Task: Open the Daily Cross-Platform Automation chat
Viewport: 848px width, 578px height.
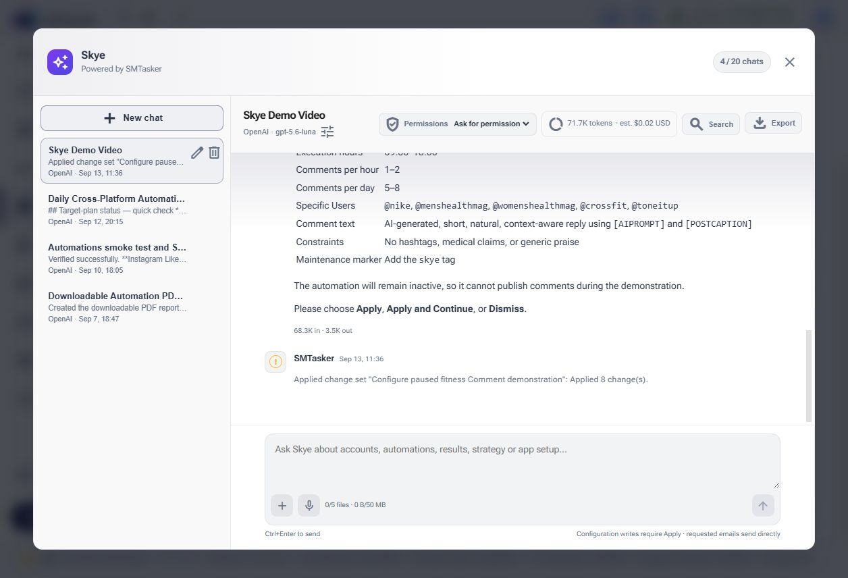Action: [x=132, y=209]
